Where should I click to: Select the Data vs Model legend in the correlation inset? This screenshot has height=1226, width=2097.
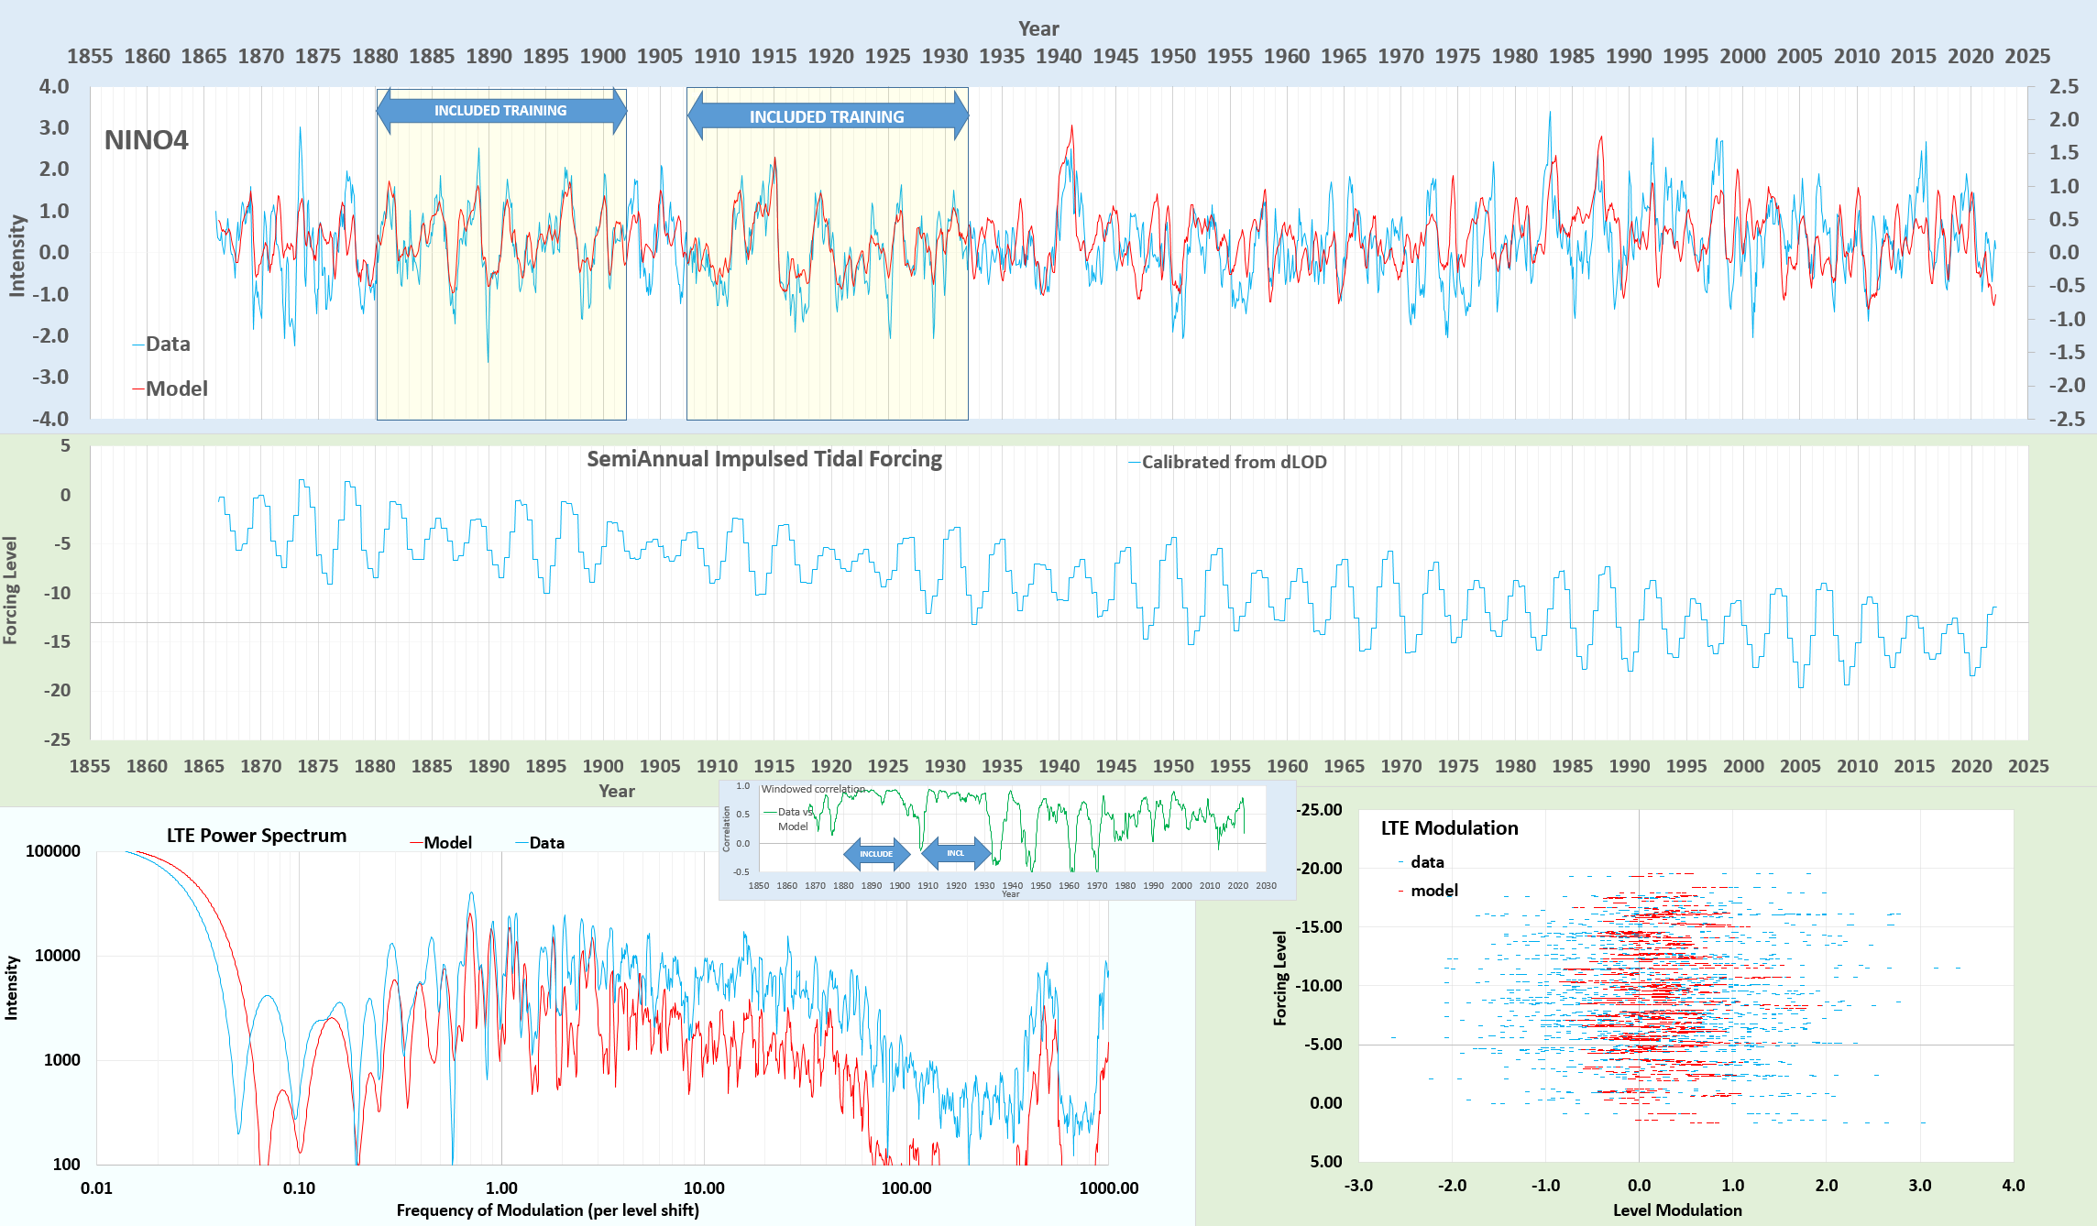coord(792,818)
